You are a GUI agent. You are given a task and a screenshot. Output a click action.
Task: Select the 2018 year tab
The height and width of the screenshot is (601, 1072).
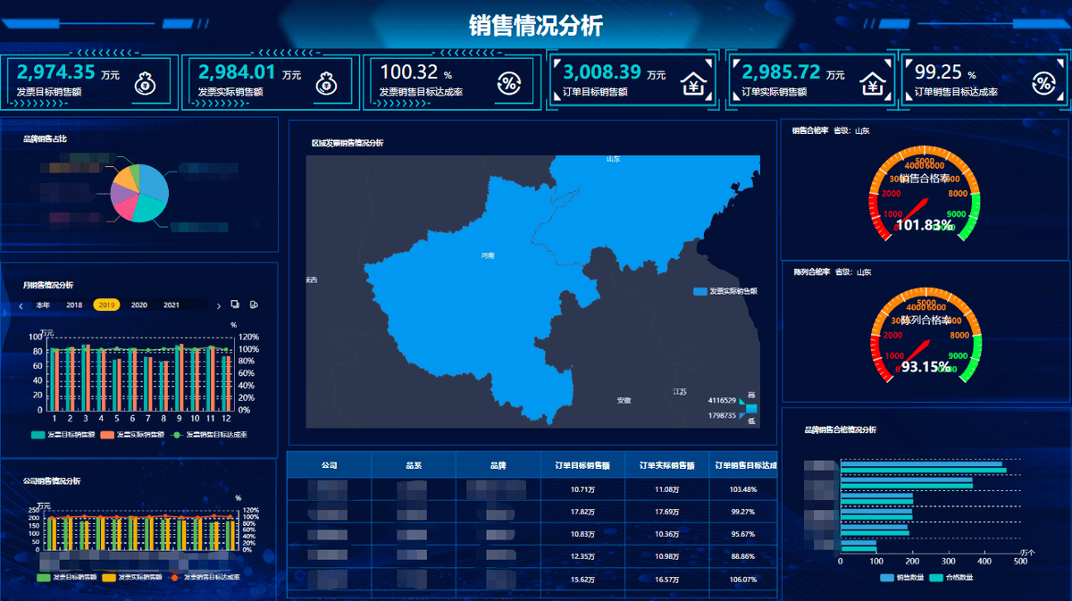click(74, 305)
